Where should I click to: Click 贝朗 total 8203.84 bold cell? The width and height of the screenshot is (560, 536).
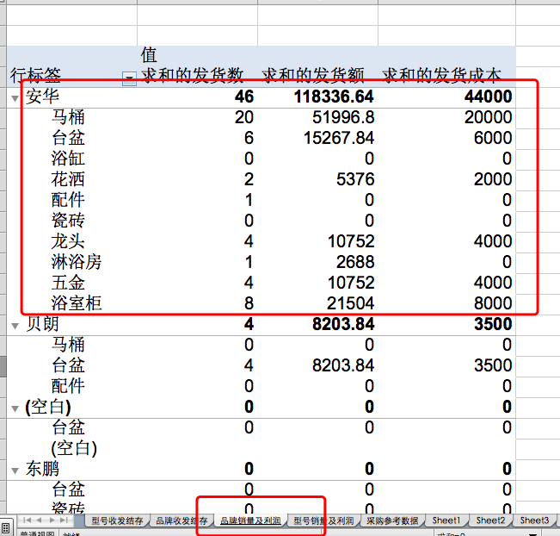(x=343, y=325)
